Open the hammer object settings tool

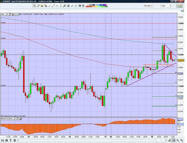[80, 6]
